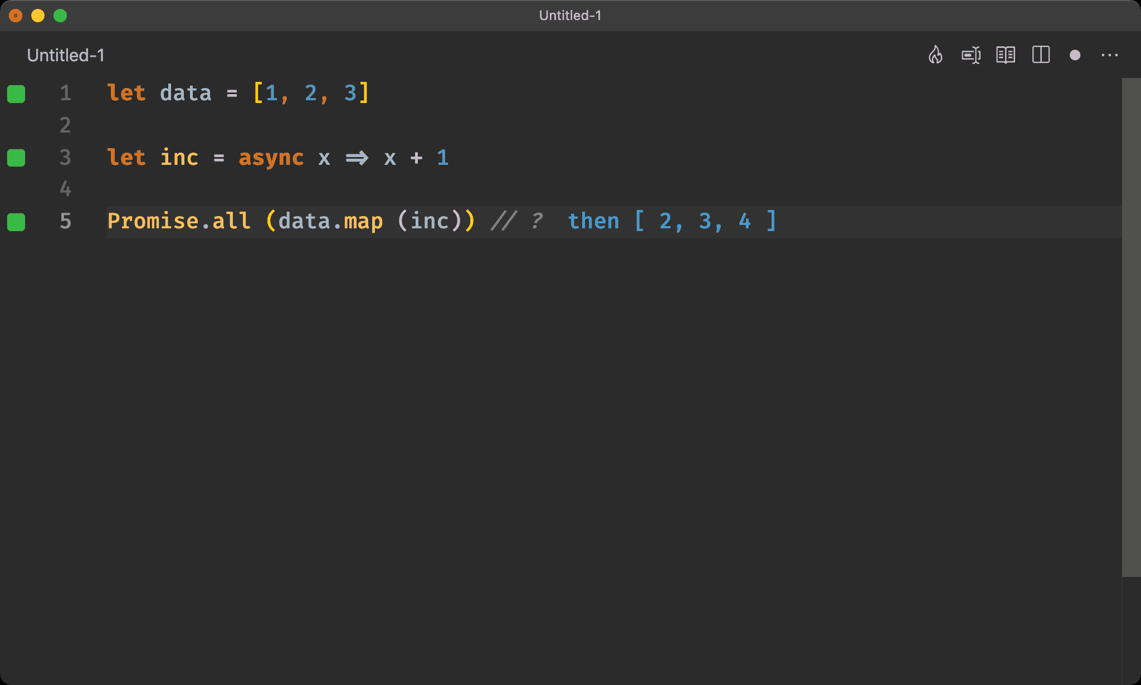This screenshot has height=685, width=1141.
Task: Open the book preview icon
Action: tap(1006, 55)
